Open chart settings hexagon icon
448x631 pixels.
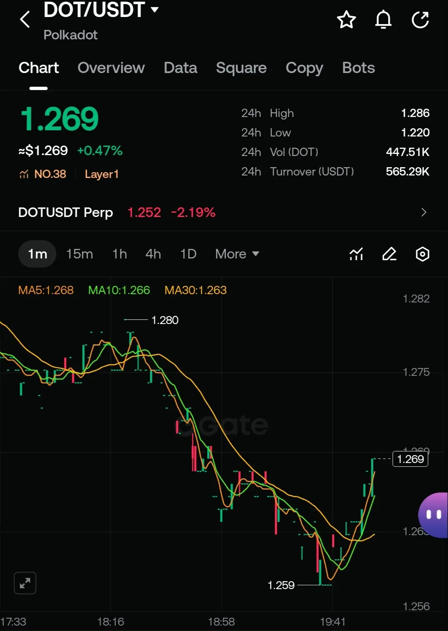tap(422, 254)
